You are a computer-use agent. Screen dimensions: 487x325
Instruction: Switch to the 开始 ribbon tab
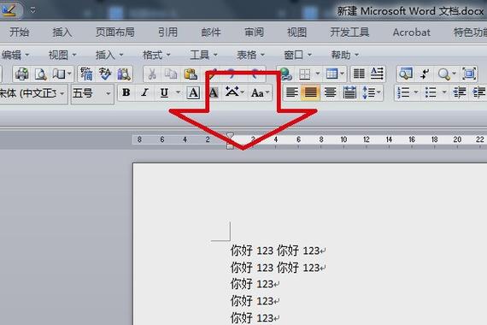pyautogui.click(x=20, y=32)
